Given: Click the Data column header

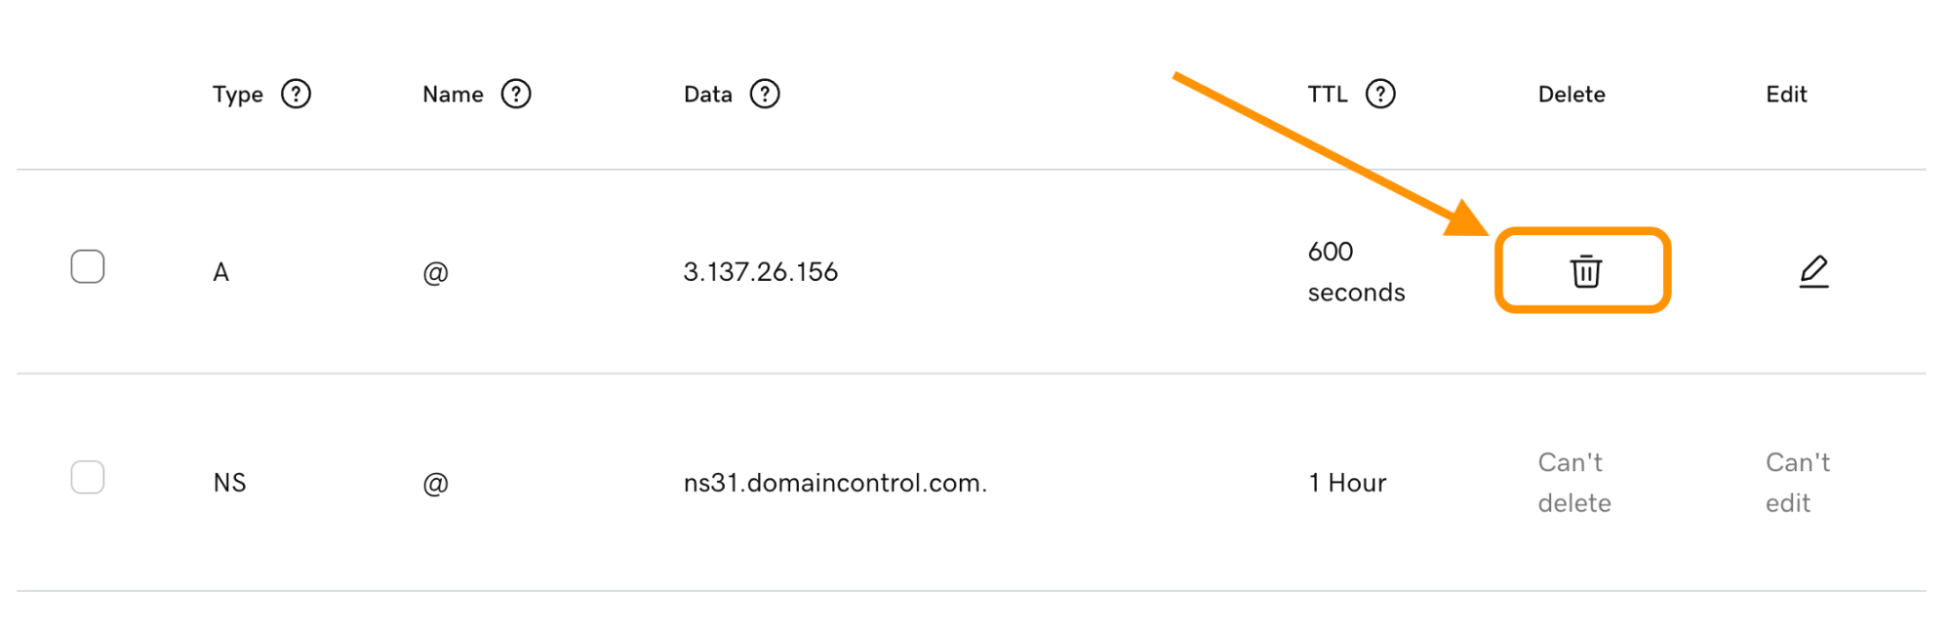Looking at the screenshot, I should 708,95.
